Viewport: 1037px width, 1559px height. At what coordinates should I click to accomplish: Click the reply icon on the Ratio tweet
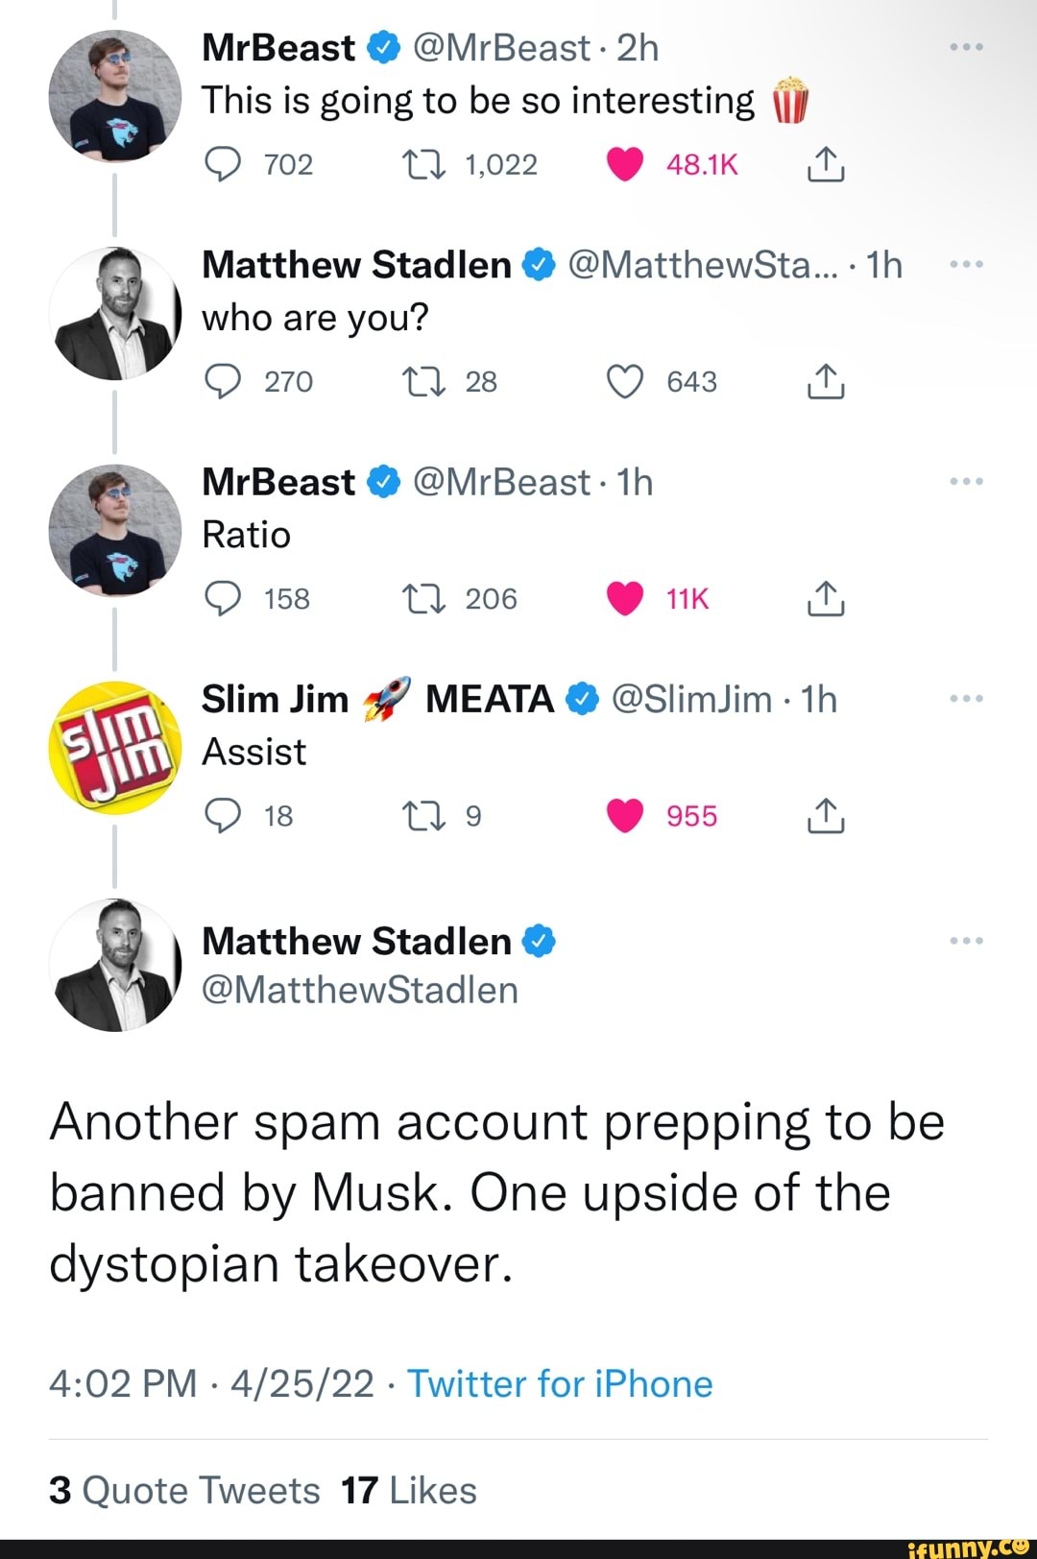coord(225,598)
